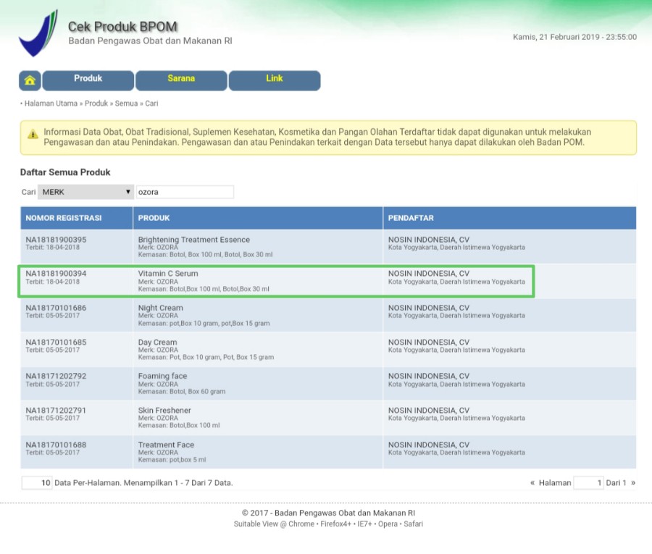Viewport: 652px width, 554px height.
Task: Click the search field containing ozora
Action: (185, 192)
